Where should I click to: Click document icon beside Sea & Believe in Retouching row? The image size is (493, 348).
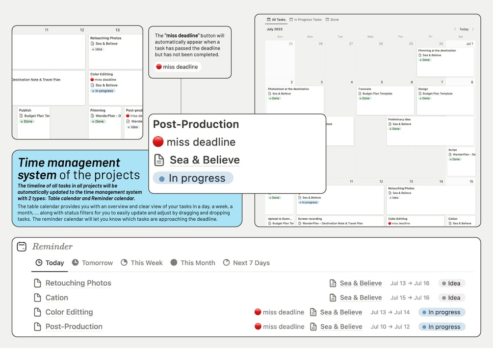[x=333, y=283]
